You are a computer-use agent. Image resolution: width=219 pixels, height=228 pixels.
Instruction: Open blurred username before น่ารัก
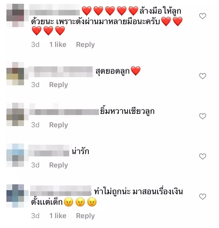(x=49, y=151)
